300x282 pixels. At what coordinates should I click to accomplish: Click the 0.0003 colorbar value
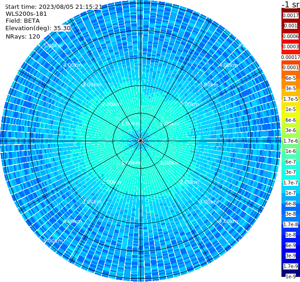(x=291, y=46)
